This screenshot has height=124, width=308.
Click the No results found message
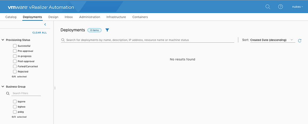[x=183, y=59]
